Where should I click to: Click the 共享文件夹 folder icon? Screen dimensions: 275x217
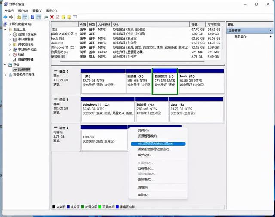coord(15,44)
